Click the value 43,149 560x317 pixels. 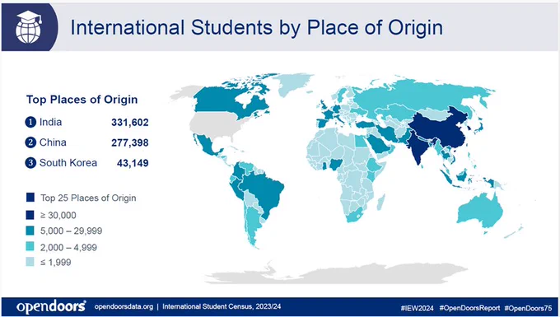point(133,163)
